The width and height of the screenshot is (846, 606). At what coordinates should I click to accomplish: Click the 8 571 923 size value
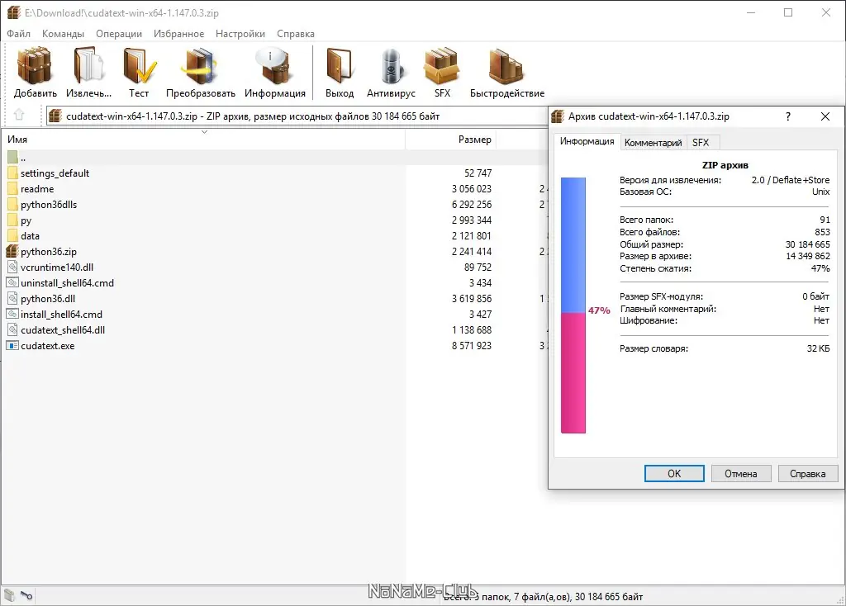[471, 346]
